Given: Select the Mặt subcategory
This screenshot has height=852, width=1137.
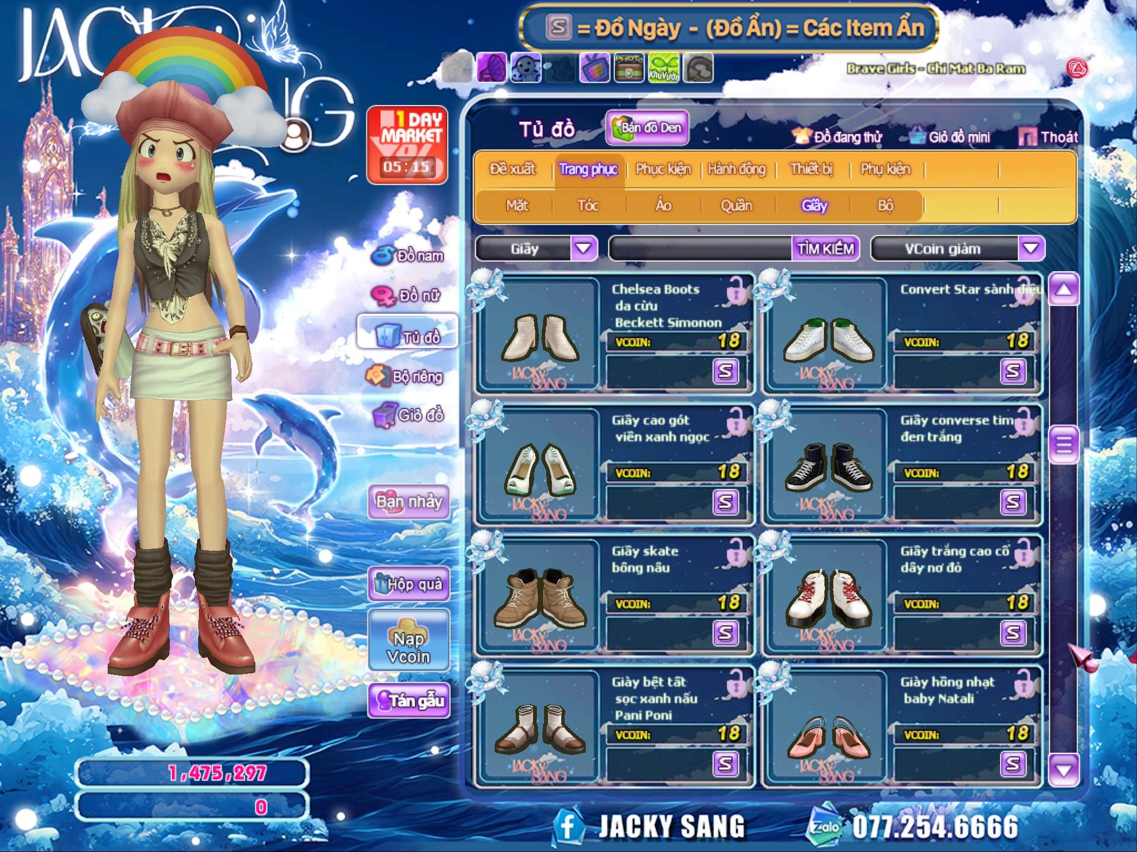Looking at the screenshot, I should 517,206.
